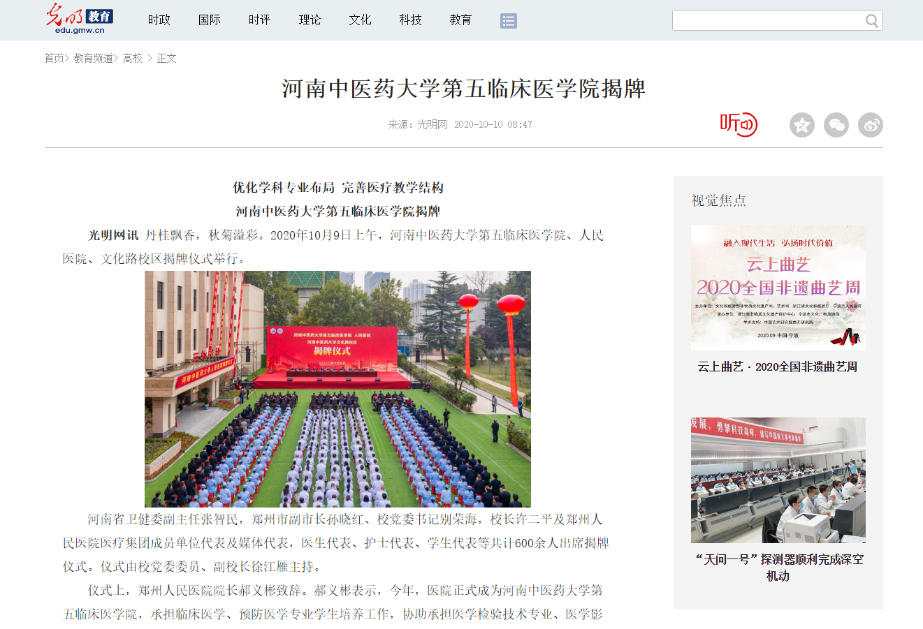Click the search magnifier icon
Screen dimensions: 923x629
[x=871, y=21]
